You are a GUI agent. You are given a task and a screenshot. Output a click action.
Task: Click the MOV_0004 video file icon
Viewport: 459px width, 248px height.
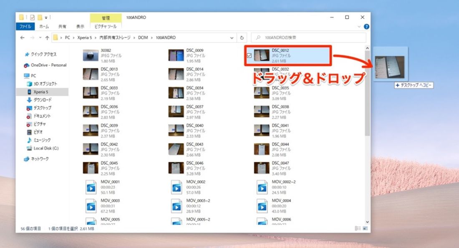pyautogui.click(x=262, y=206)
